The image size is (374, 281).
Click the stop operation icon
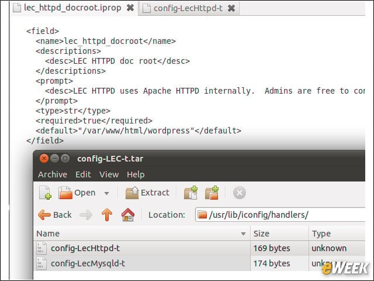pos(240,193)
